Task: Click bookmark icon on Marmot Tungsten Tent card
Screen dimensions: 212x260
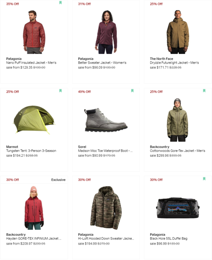Action: click(61, 91)
